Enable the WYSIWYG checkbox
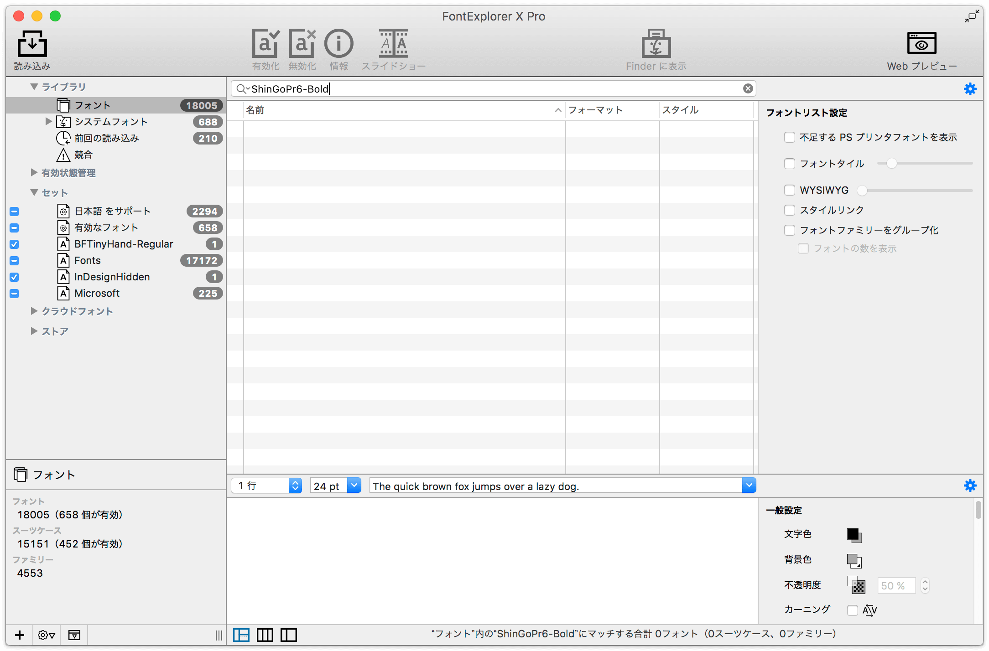Viewport: 989px width, 651px height. click(x=790, y=190)
